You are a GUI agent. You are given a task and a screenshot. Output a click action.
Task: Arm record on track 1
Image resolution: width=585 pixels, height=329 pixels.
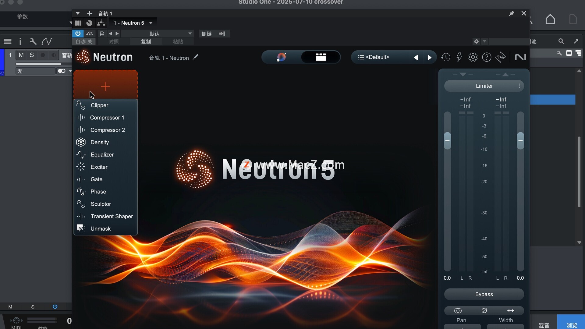click(43, 55)
